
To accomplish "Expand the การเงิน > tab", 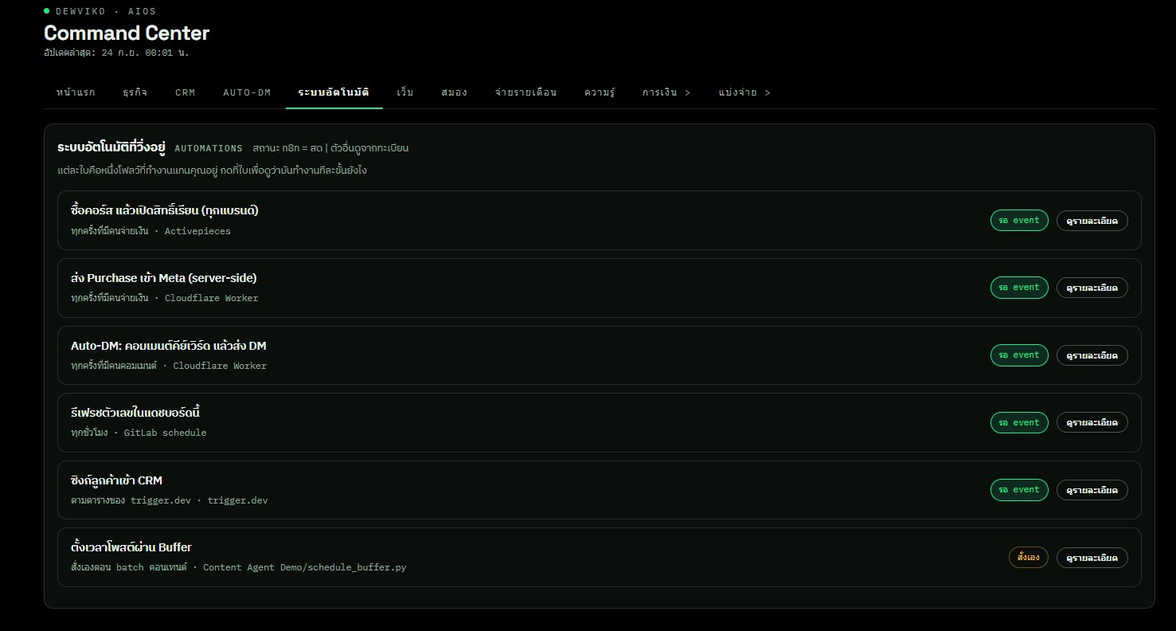I will tap(666, 92).
